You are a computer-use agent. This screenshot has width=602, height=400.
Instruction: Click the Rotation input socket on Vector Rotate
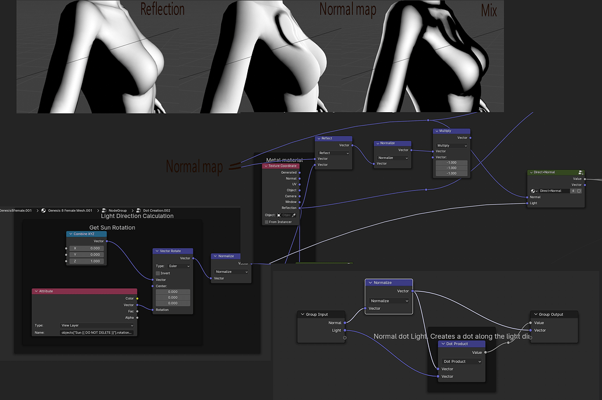(153, 310)
